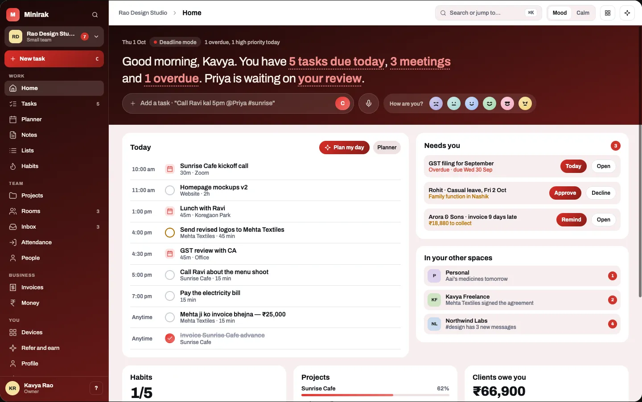This screenshot has height=402, width=642.
Task: Open Lists in sidebar
Action: 54,151
